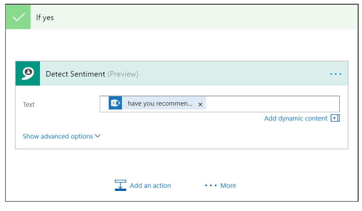Click the SharePoint icon in the text token
The height and width of the screenshot is (211, 362).
(115, 103)
